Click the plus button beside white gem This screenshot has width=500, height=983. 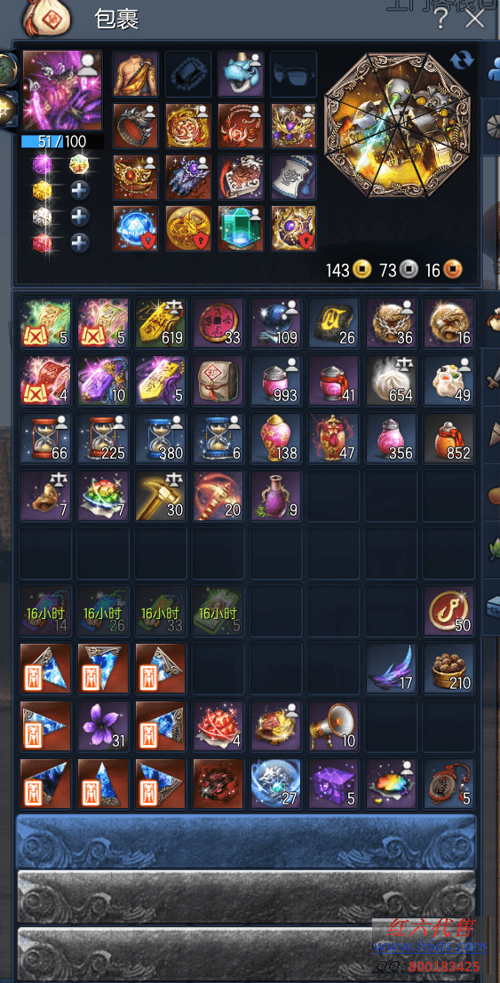pos(80,217)
